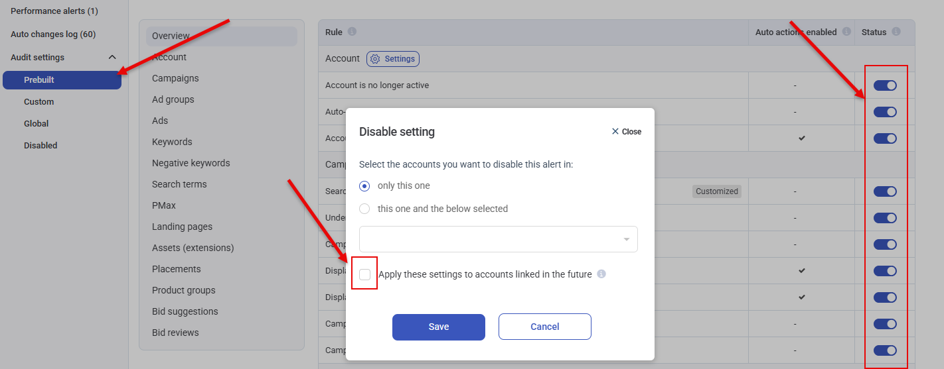Toggle status switch for 'Account is no longer active'

pos(885,85)
